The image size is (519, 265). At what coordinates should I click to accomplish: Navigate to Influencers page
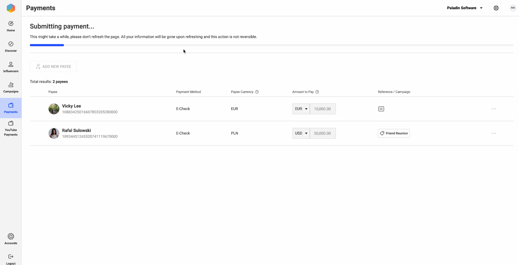(11, 67)
